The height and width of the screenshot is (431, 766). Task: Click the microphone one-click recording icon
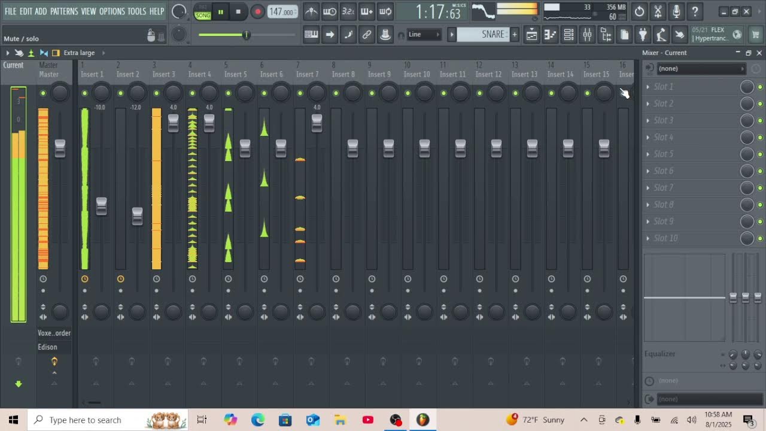(x=676, y=11)
